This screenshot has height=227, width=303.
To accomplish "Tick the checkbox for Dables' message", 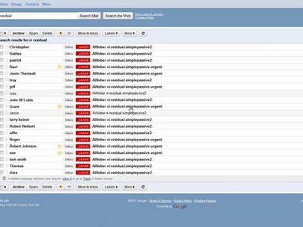I will click(x=1, y=54).
